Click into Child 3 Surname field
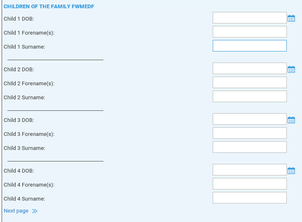 click(250, 147)
